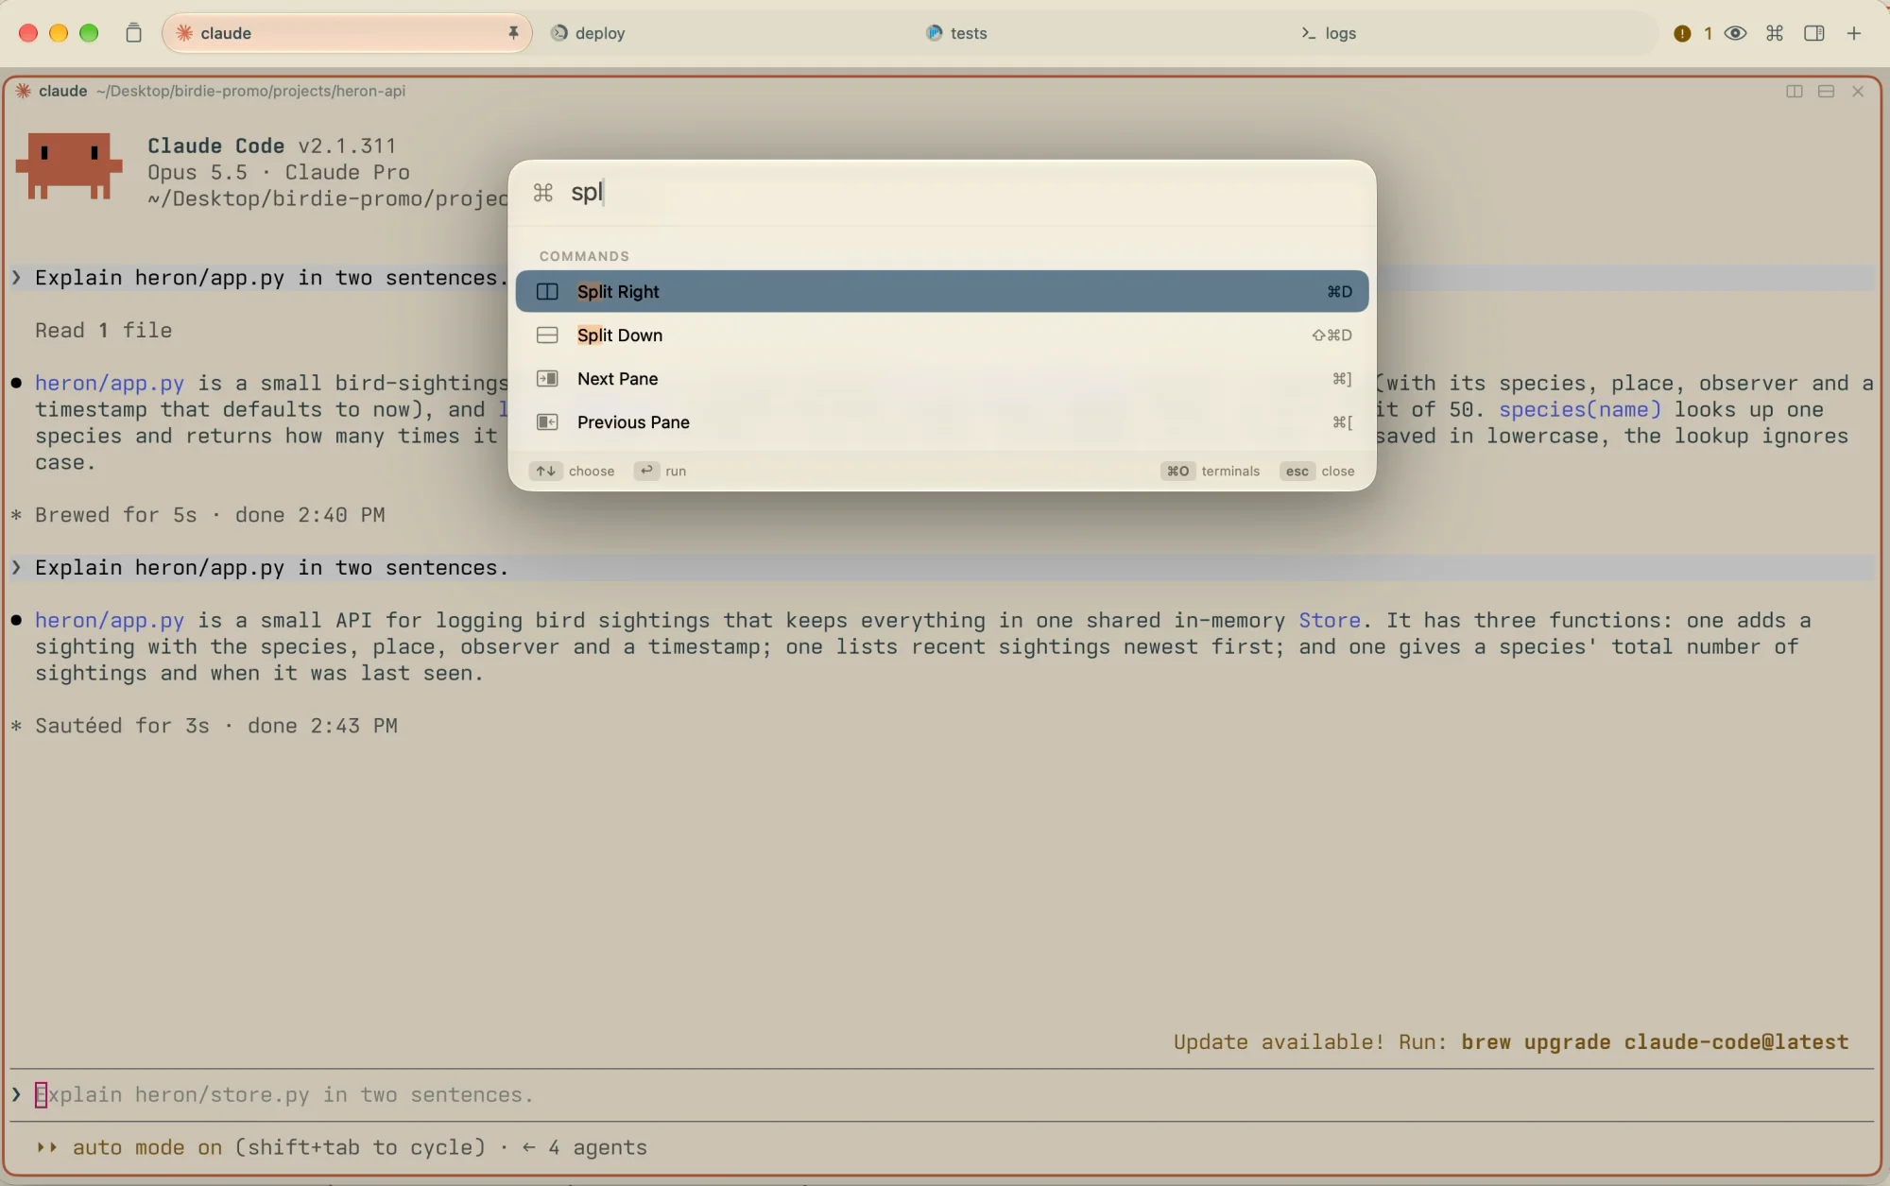Click the command symbol in palette search
The width and height of the screenshot is (1890, 1186).
pos(542,193)
